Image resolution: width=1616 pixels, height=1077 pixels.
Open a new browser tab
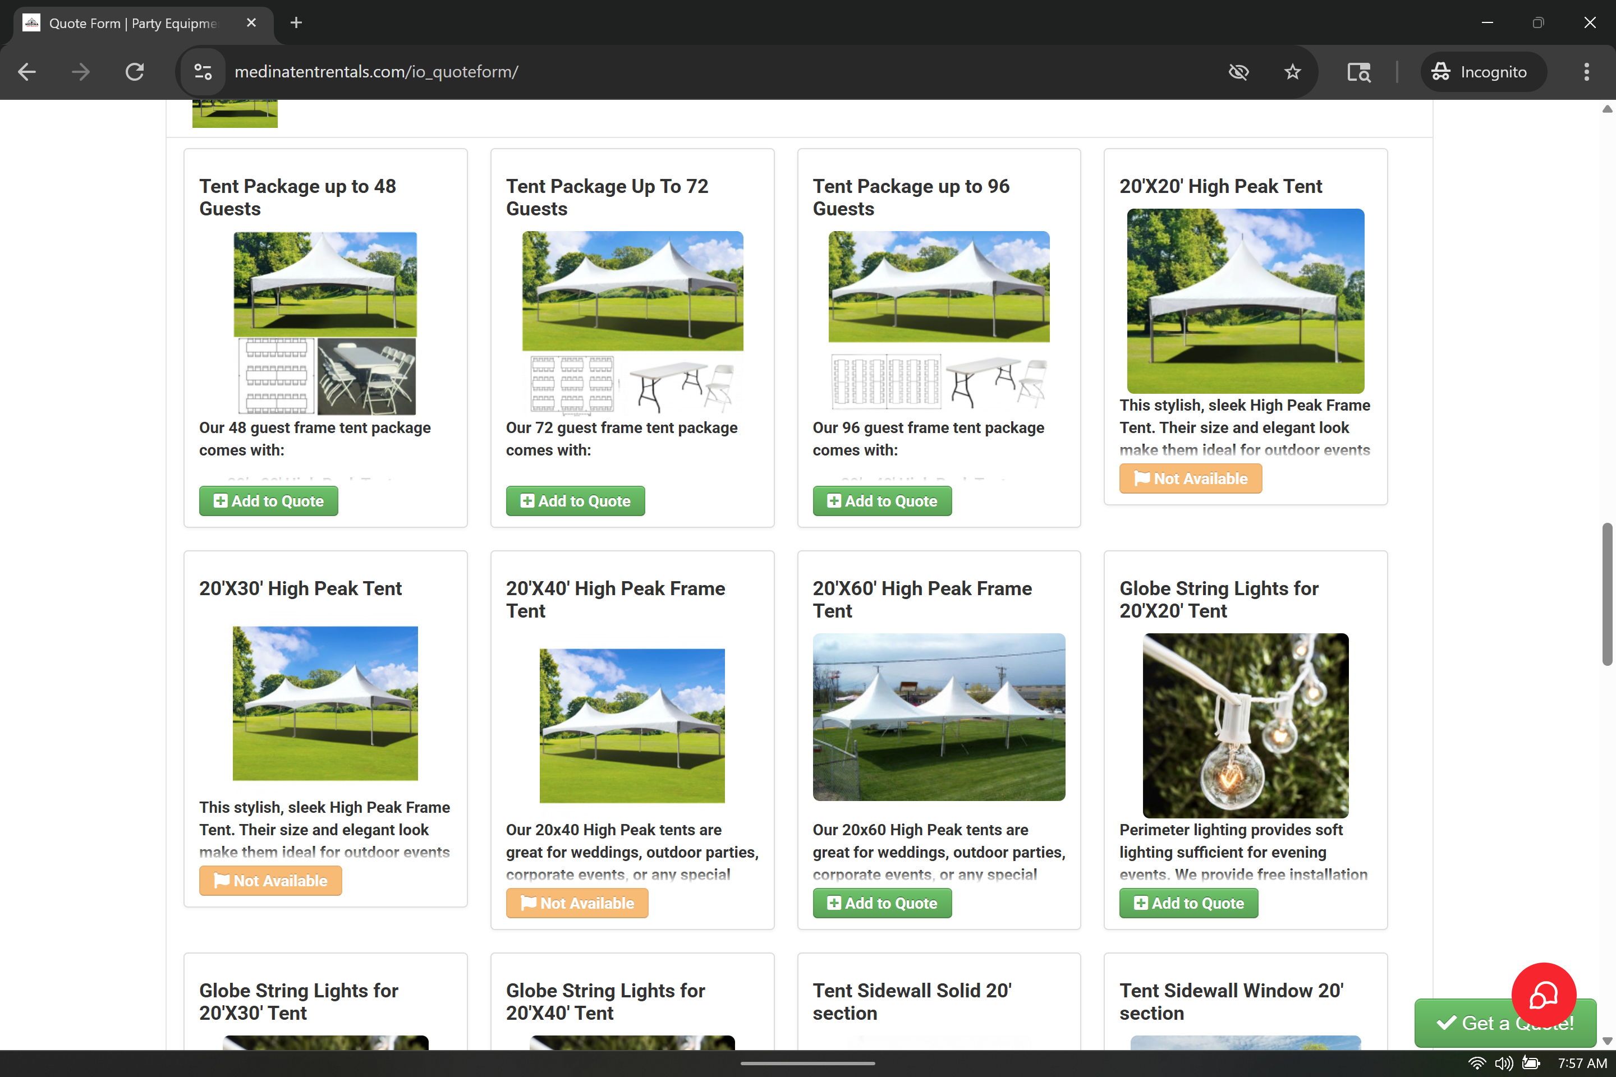(296, 22)
